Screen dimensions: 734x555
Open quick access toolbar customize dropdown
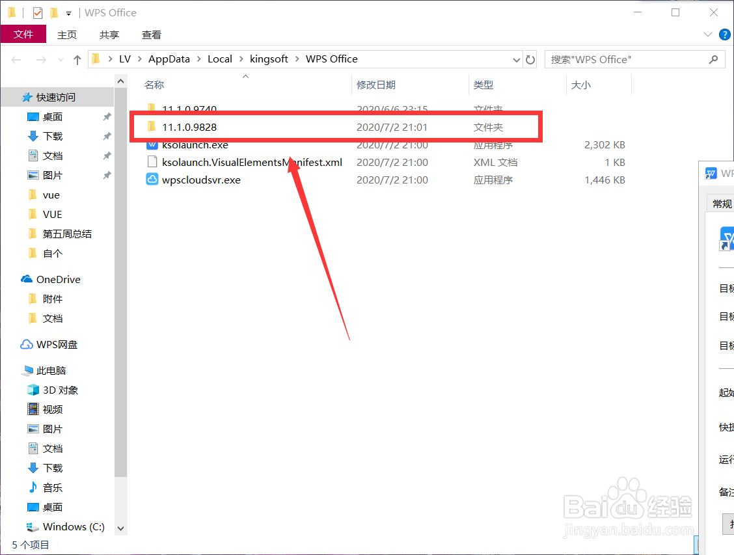(x=68, y=13)
